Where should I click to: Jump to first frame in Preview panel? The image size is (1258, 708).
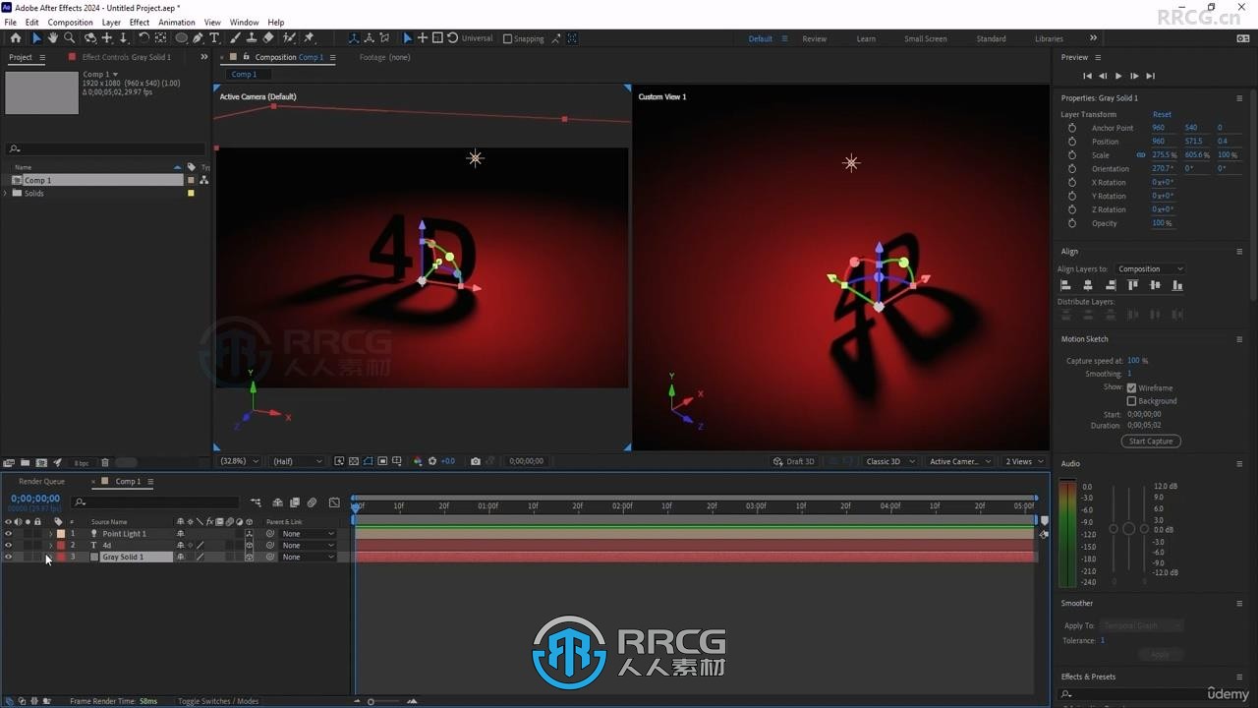click(1087, 76)
